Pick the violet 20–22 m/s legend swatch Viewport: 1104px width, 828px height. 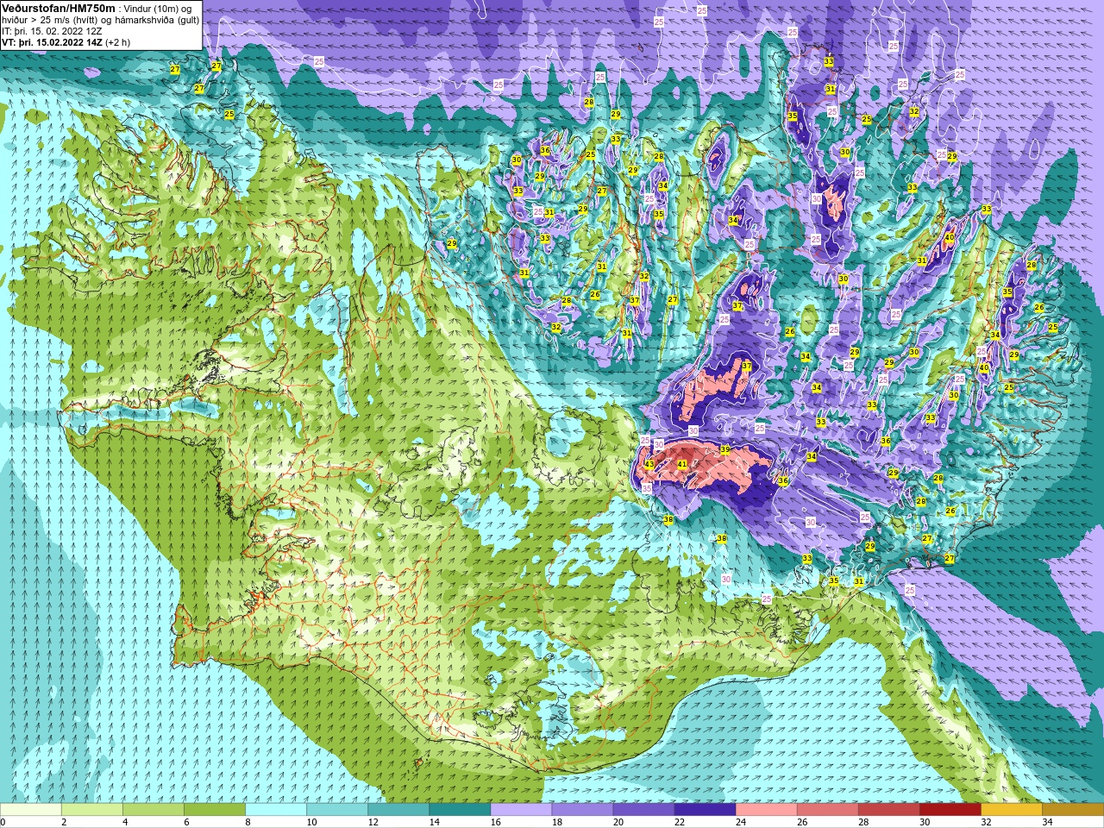(643, 810)
